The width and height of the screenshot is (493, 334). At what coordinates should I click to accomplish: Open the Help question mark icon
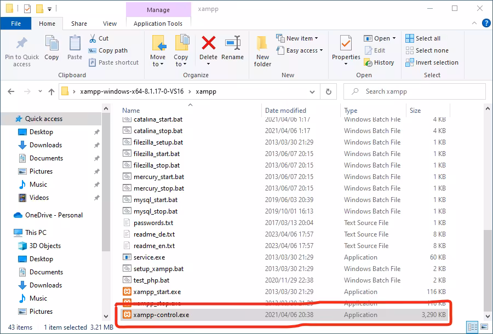click(x=486, y=23)
